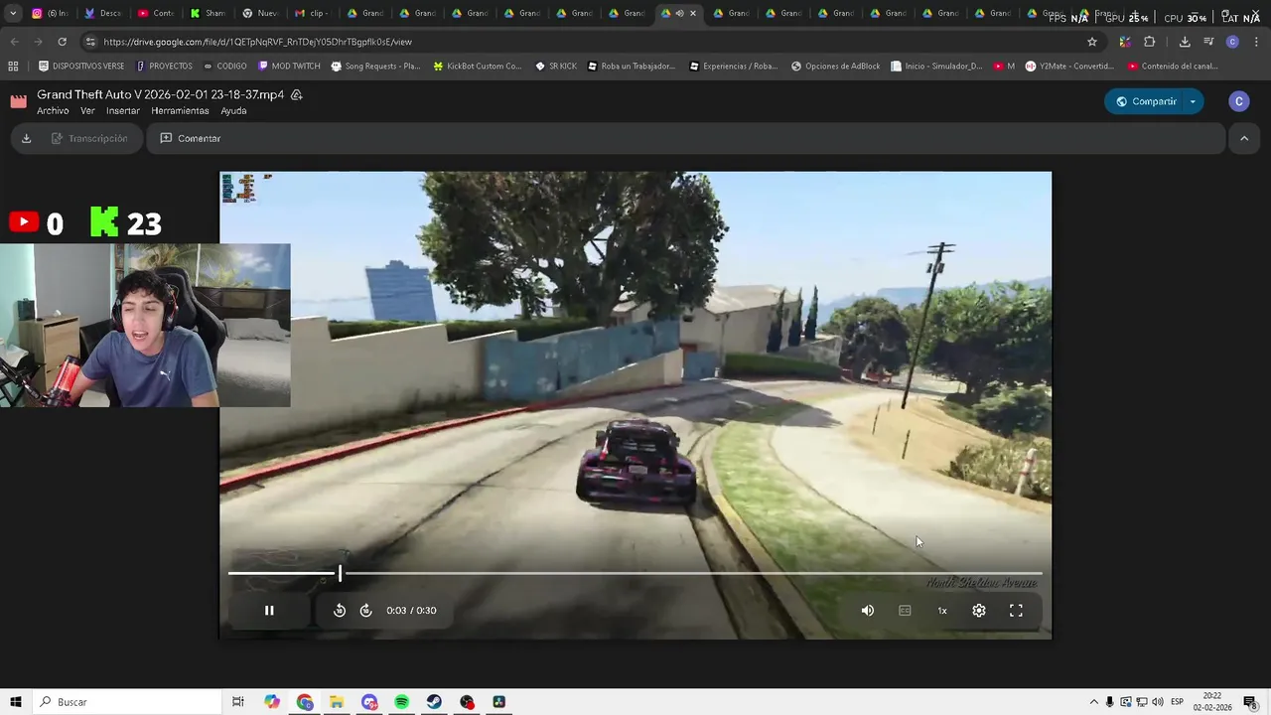Open Y2Mate - Convertid... bookmark

[x=1069, y=67]
